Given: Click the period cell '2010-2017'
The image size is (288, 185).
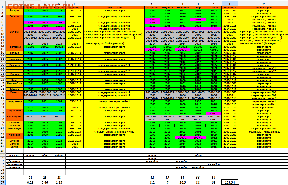Looking at the screenshot, I should [x=230, y=71].
